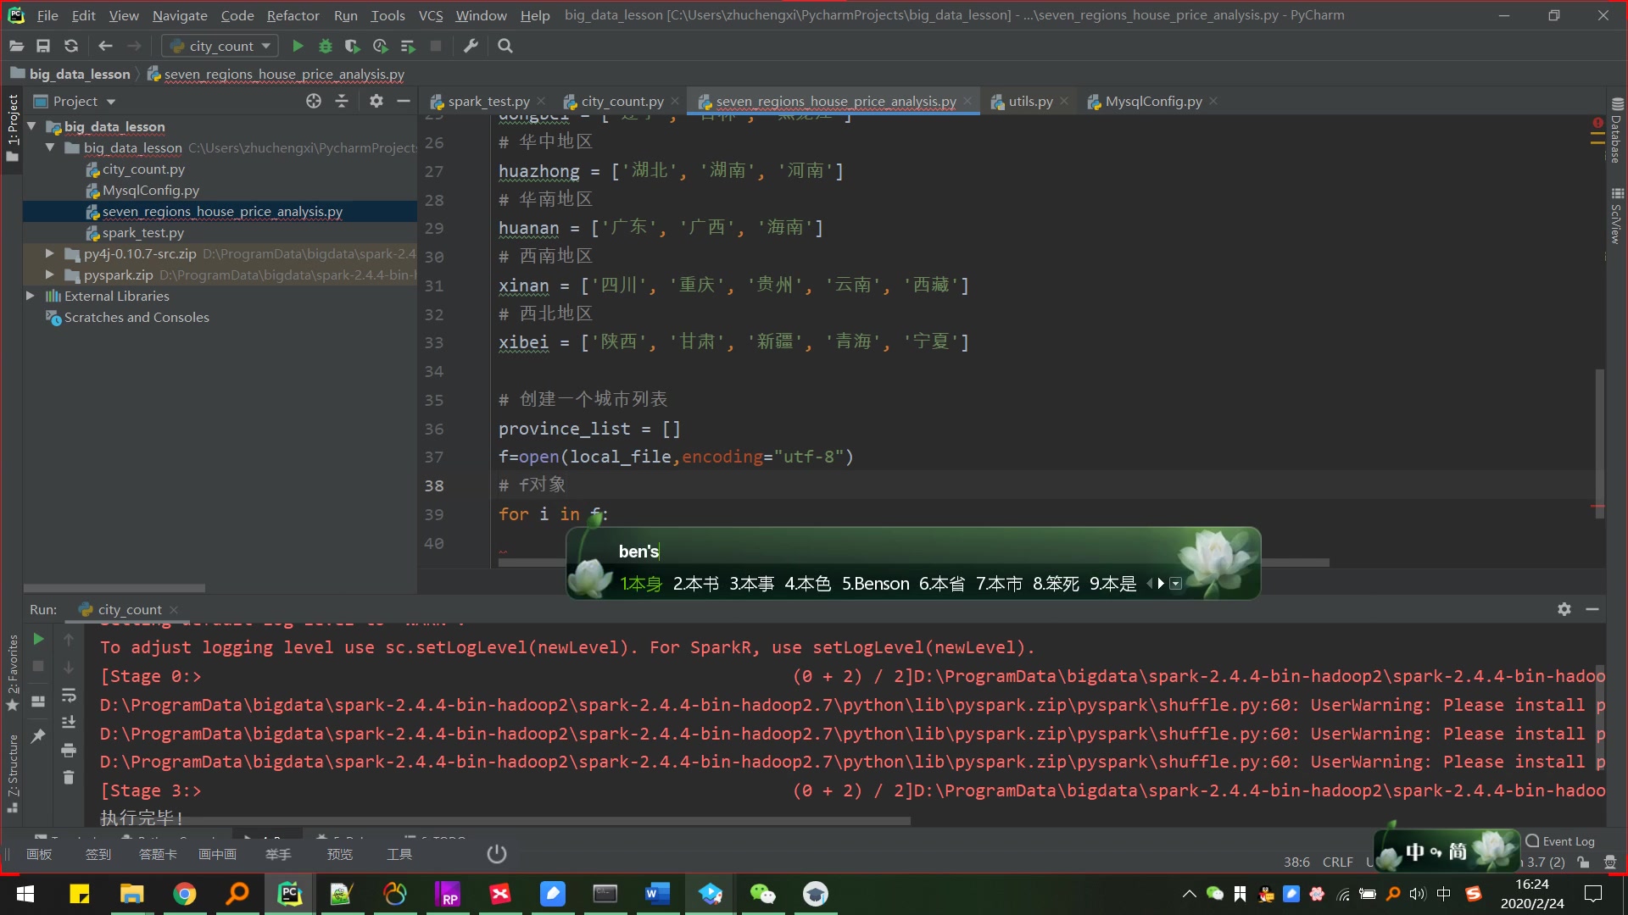Run city_count with green play icon
Image resolution: width=1628 pixels, height=915 pixels.
pyautogui.click(x=298, y=46)
